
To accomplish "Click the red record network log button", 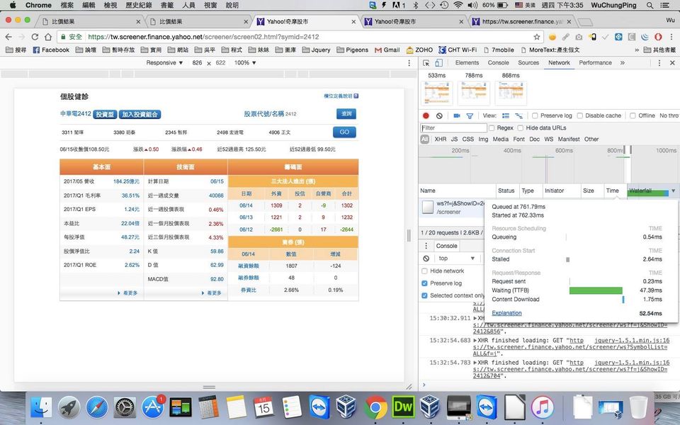I will point(426,115).
